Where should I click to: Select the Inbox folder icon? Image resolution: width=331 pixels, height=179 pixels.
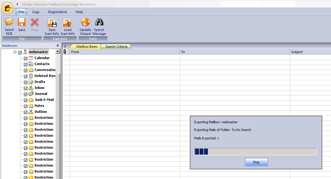(31, 88)
